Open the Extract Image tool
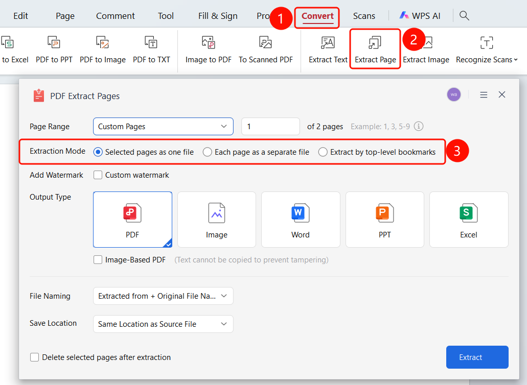 pos(426,50)
